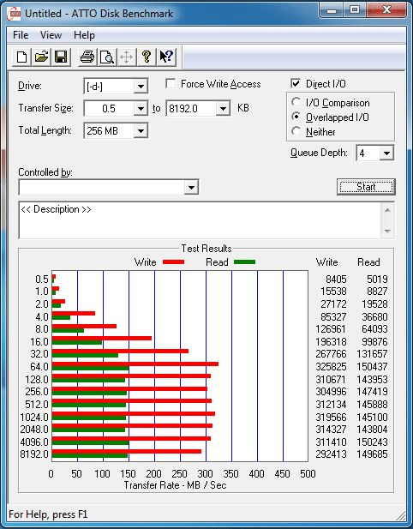
Task: Click the yellow question mark About icon
Action: pyautogui.click(x=147, y=57)
